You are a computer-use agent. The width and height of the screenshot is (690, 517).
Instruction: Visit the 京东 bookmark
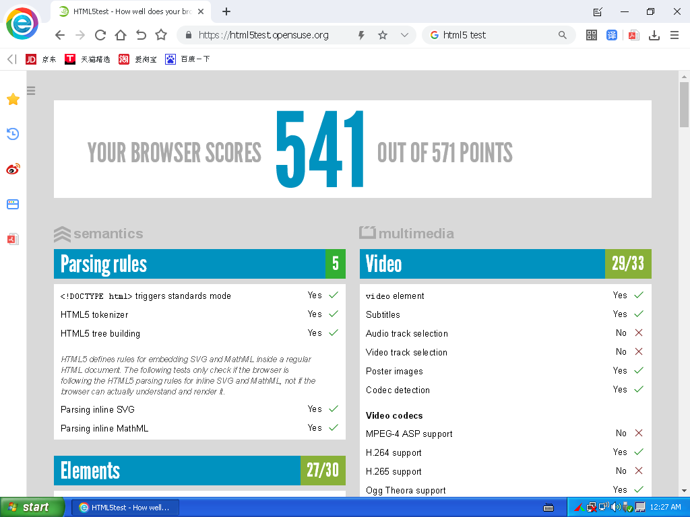pyautogui.click(x=38, y=59)
